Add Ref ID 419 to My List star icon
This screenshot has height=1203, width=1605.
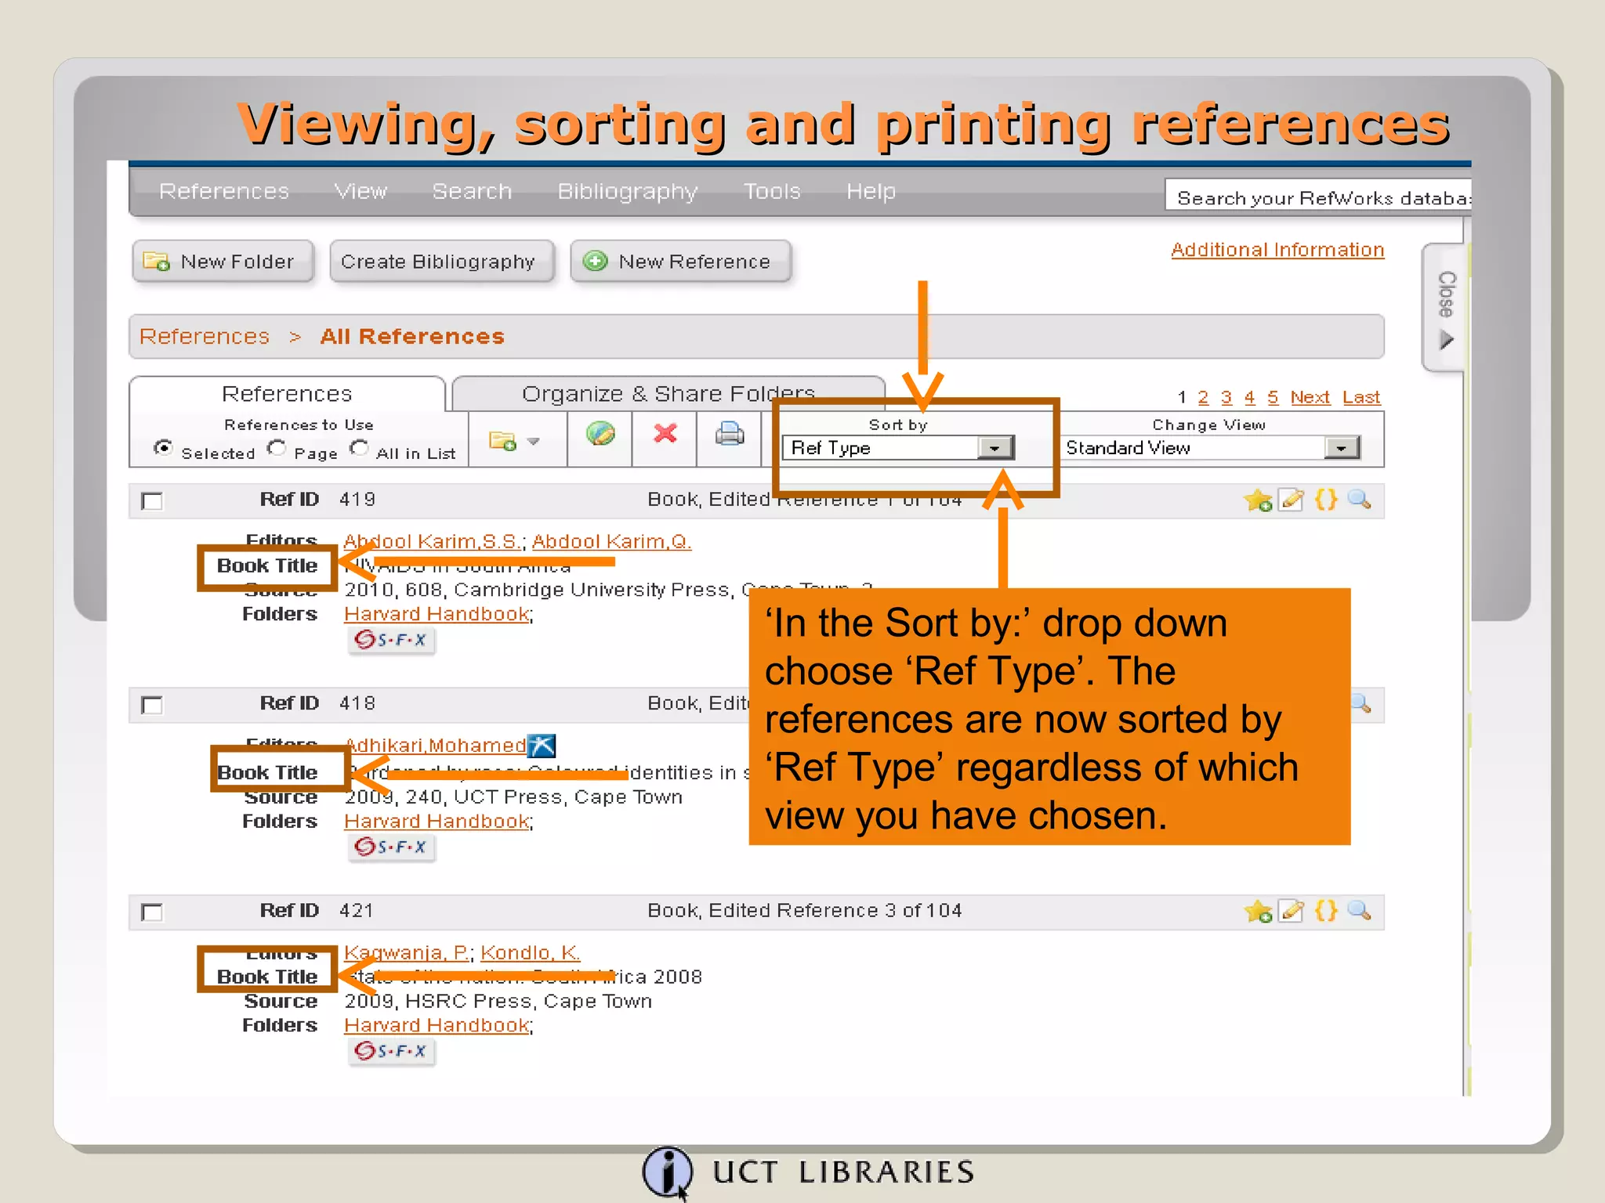click(1258, 500)
